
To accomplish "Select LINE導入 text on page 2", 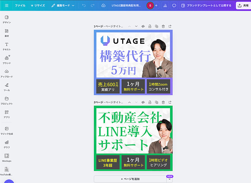I will (125, 132).
